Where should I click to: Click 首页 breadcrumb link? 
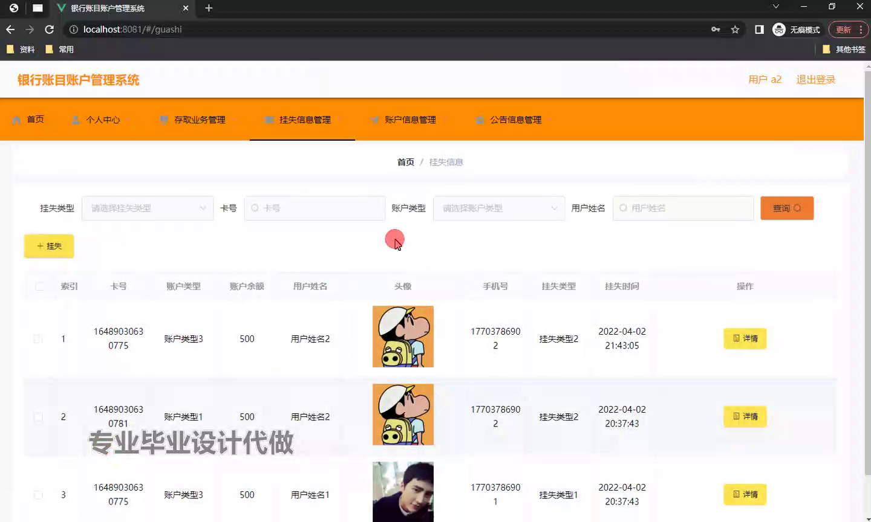click(405, 162)
